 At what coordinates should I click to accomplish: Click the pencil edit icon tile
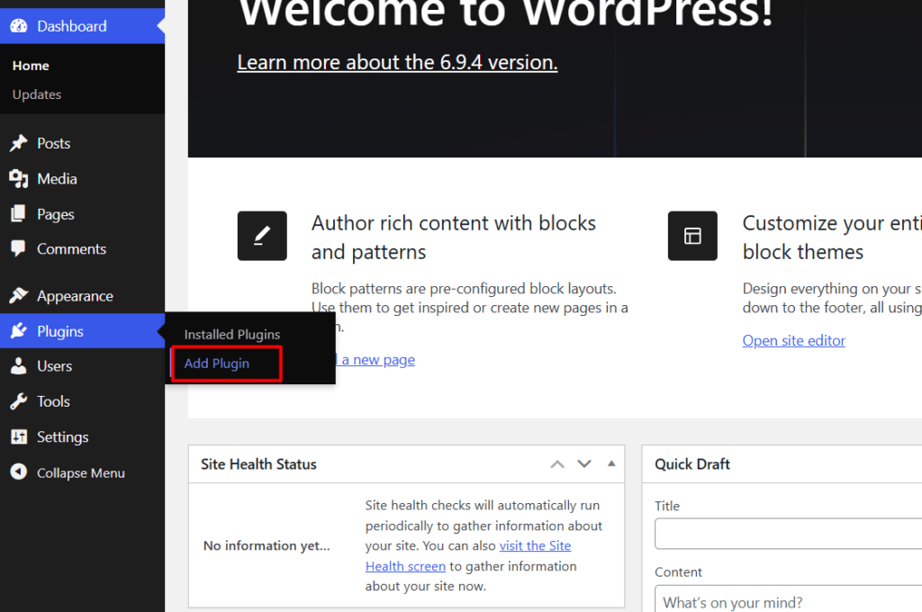pos(262,236)
